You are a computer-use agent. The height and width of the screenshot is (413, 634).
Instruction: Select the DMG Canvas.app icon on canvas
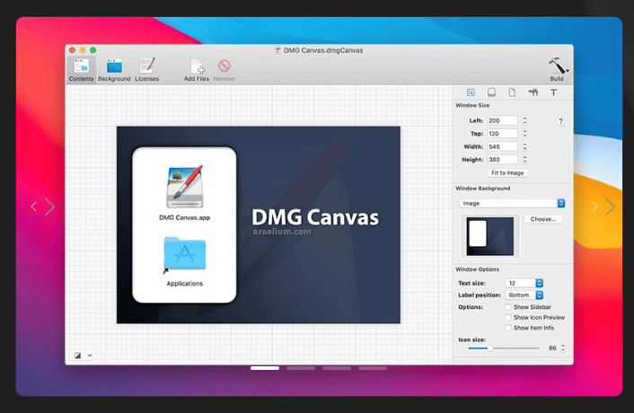(185, 186)
